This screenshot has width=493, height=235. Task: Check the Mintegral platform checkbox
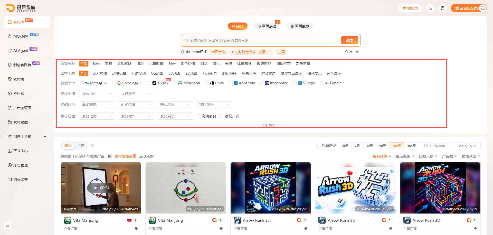[175, 83]
